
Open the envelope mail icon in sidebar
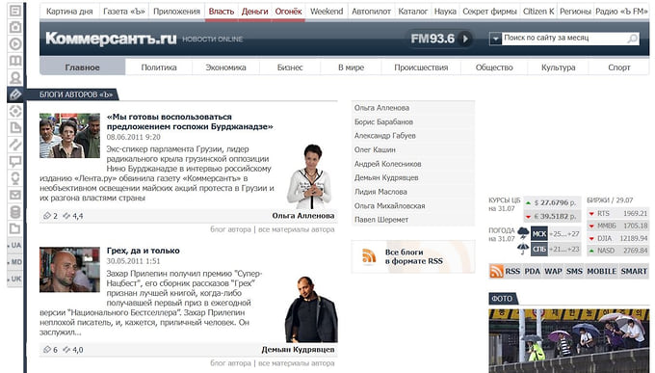tap(15, 195)
